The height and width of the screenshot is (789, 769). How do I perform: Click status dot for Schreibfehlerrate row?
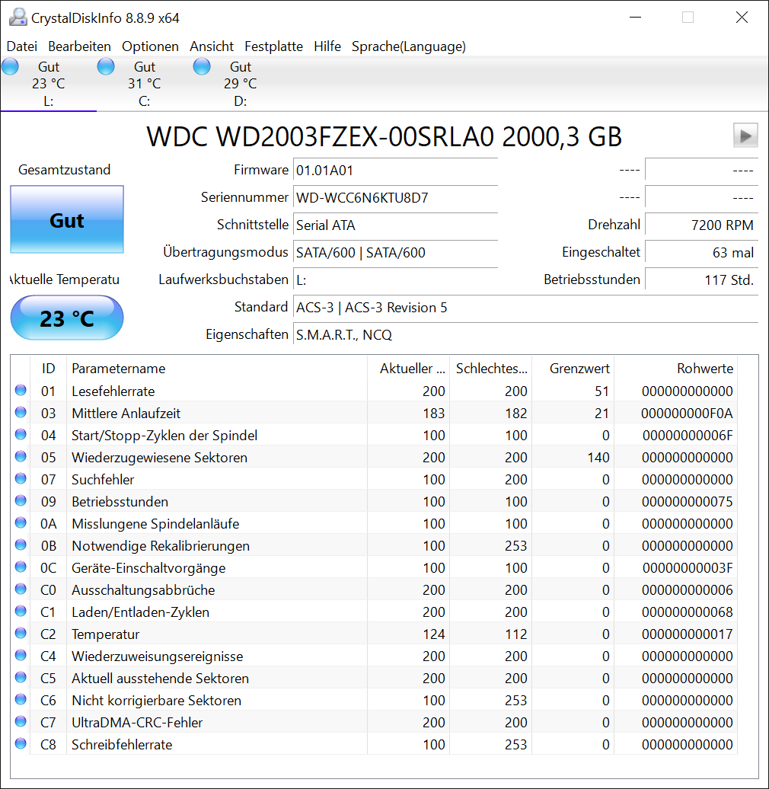click(21, 743)
